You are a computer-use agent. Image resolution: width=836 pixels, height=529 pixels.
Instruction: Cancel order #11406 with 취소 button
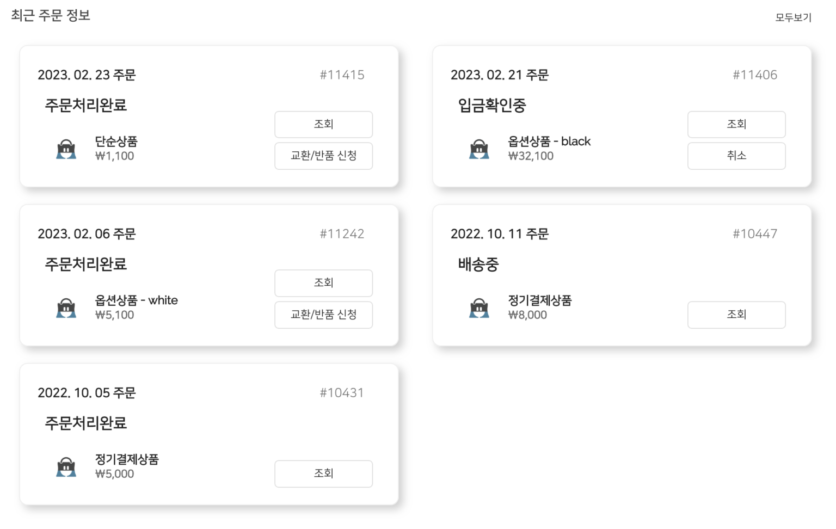click(x=736, y=156)
